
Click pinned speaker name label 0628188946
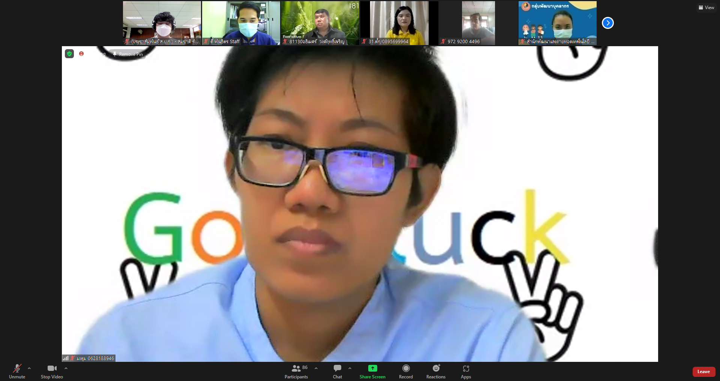95,358
